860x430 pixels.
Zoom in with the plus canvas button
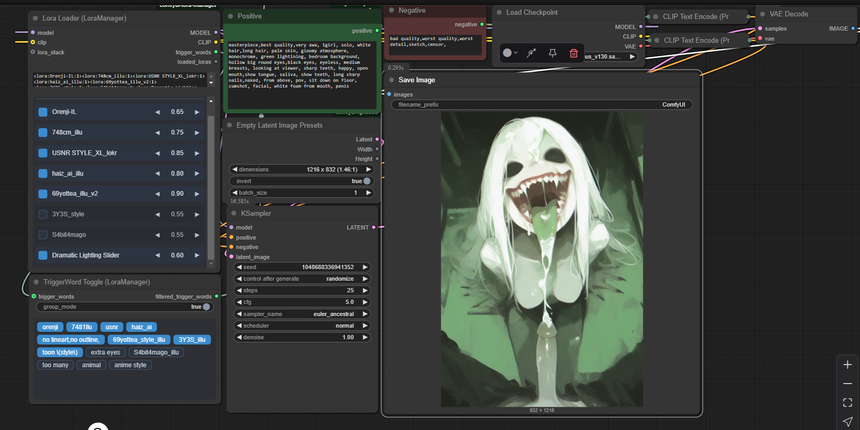pos(847,365)
